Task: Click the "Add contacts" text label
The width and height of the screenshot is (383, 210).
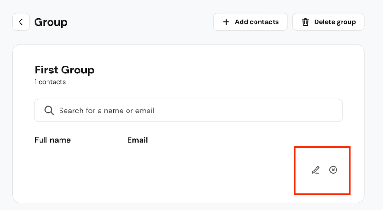Action: tap(257, 22)
